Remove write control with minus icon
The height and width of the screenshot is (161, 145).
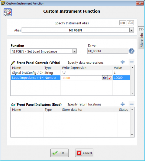coord(132,62)
